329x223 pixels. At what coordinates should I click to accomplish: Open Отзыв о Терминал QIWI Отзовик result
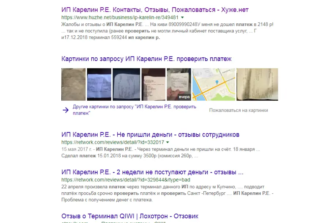(x=130, y=216)
